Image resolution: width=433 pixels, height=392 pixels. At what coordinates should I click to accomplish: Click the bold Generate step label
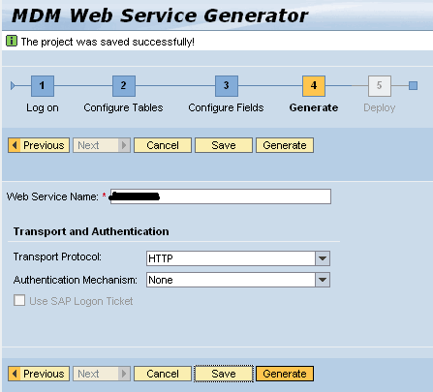pos(314,107)
